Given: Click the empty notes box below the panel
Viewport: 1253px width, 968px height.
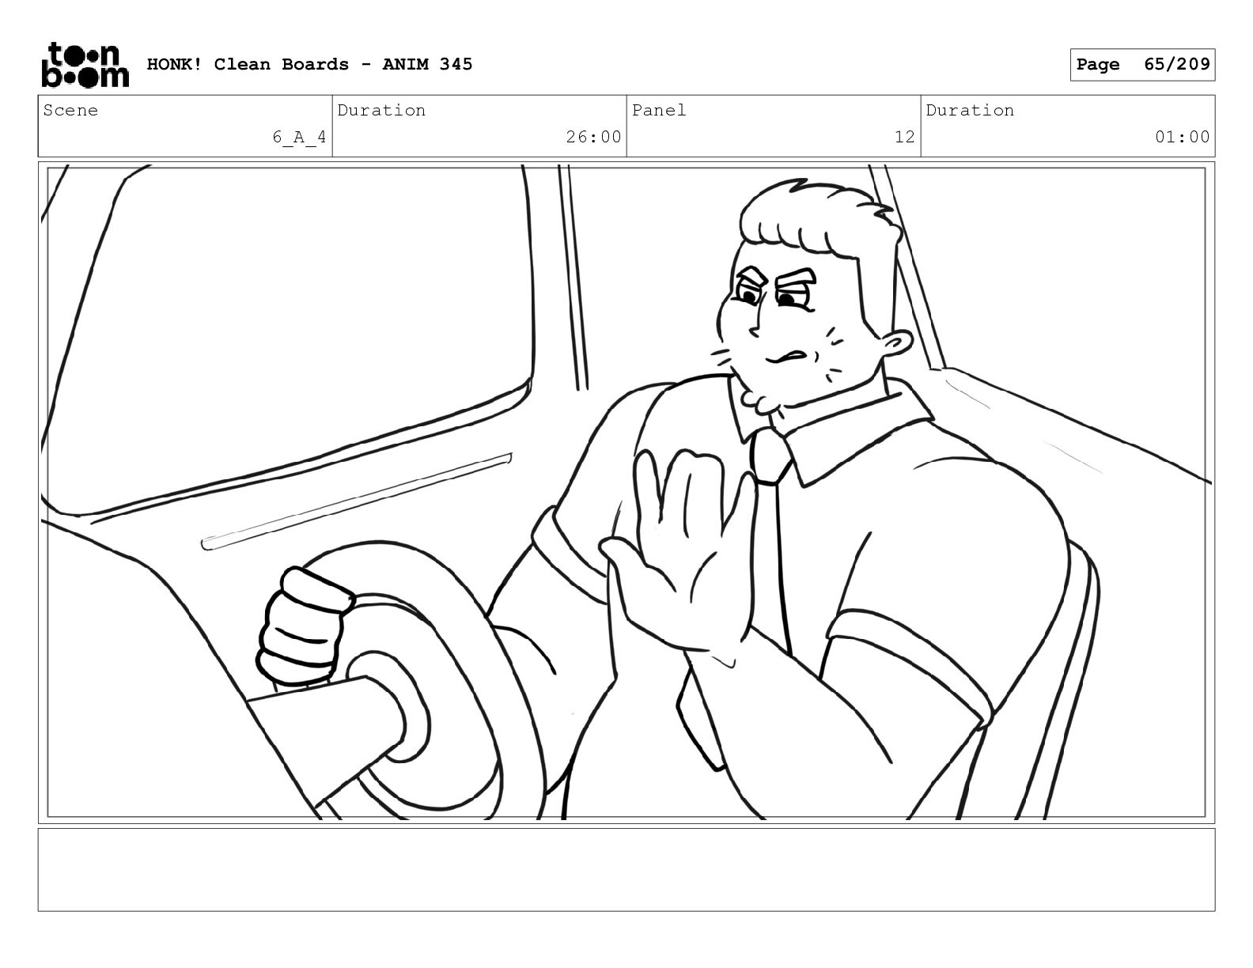Looking at the screenshot, I should 626,869.
